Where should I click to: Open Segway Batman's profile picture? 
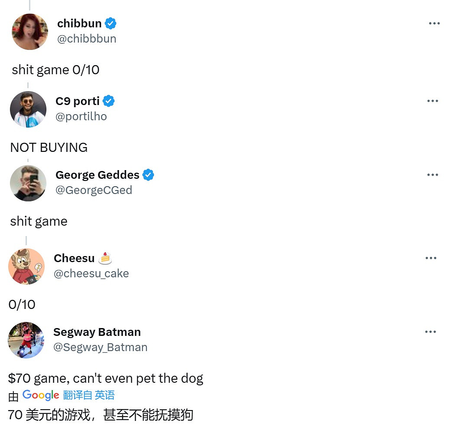pyautogui.click(x=26, y=340)
